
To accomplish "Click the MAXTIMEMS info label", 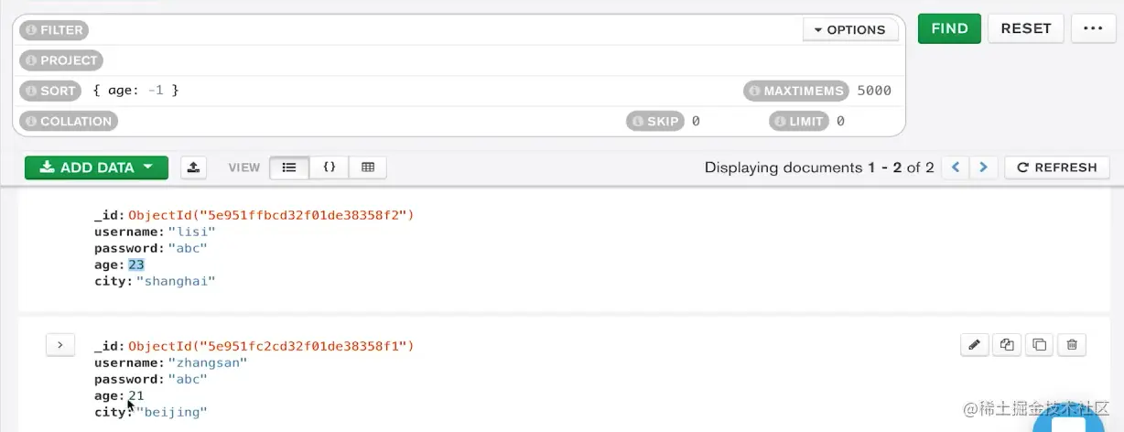I will click(x=795, y=91).
